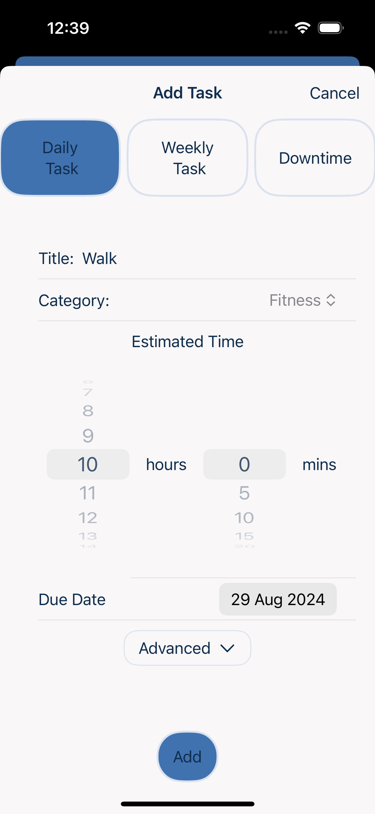Choose the Downtime task type
375x814 pixels.
[315, 158]
